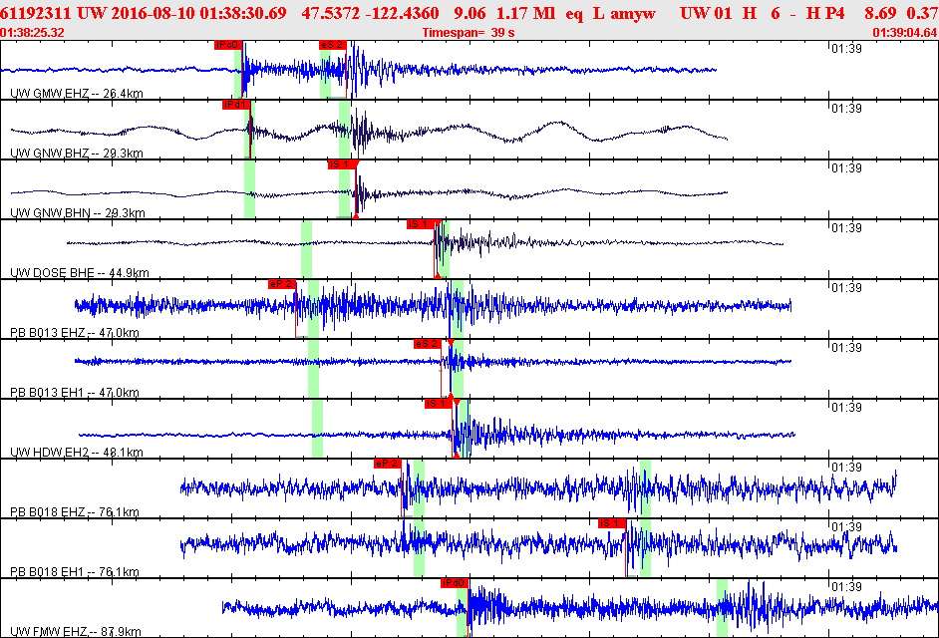Screen dimensions: 939x638
Task: Click the magnitude 1.17 Ml in header
Action: [525, 13]
